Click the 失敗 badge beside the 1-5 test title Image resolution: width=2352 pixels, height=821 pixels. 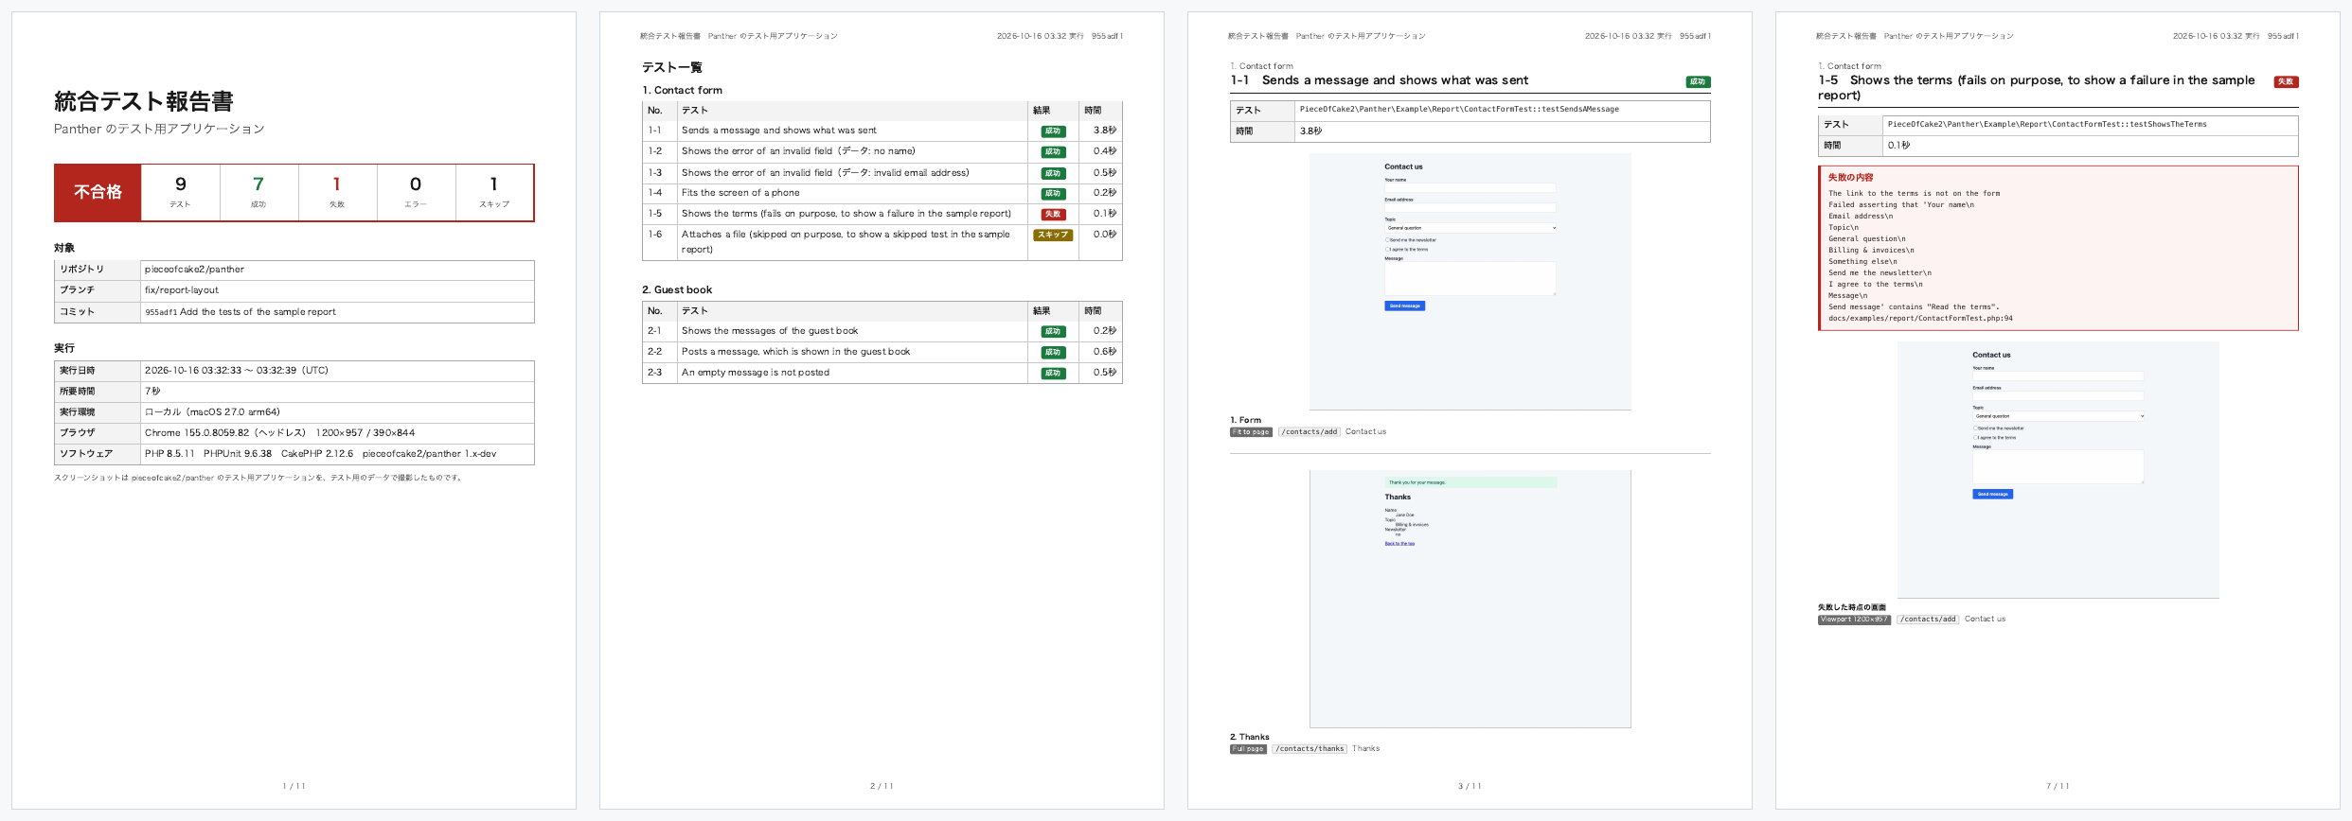tap(2286, 82)
